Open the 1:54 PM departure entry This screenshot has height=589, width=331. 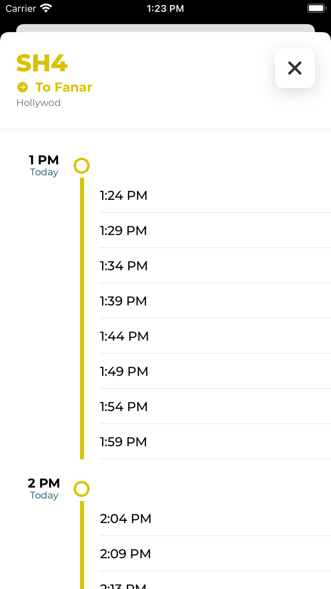pos(124,407)
